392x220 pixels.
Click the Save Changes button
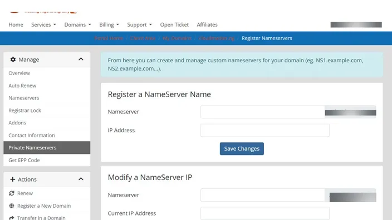coord(242,149)
